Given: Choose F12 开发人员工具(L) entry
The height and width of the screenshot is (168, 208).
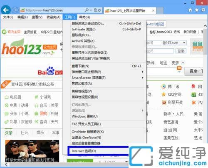Looking at the screenshot, I should tap(106, 124).
